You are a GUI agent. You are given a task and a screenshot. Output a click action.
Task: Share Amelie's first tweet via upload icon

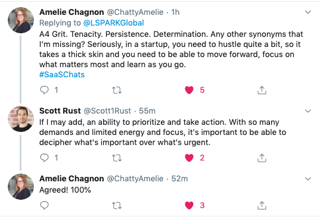262,90
